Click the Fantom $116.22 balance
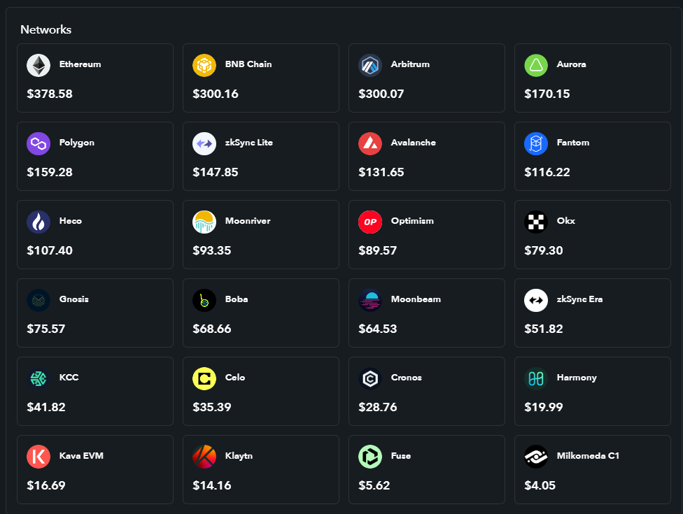Image resolution: width=683 pixels, height=514 pixels. [547, 172]
